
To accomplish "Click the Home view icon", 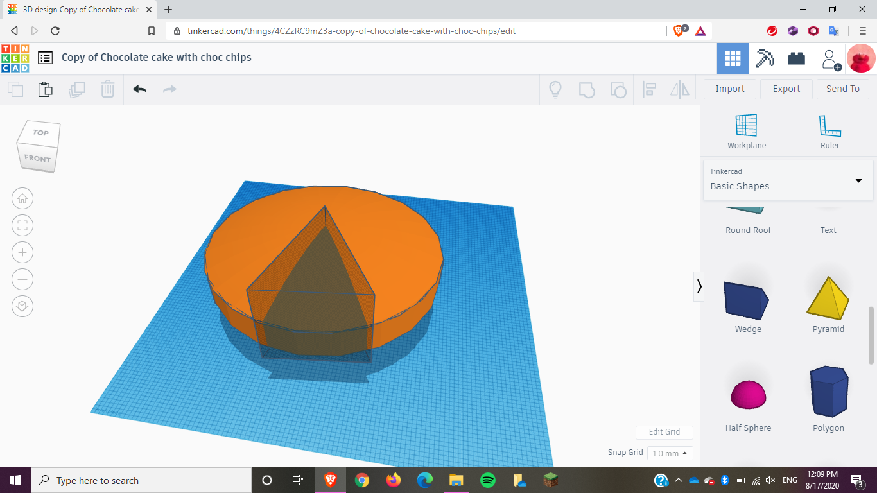I will coord(22,198).
